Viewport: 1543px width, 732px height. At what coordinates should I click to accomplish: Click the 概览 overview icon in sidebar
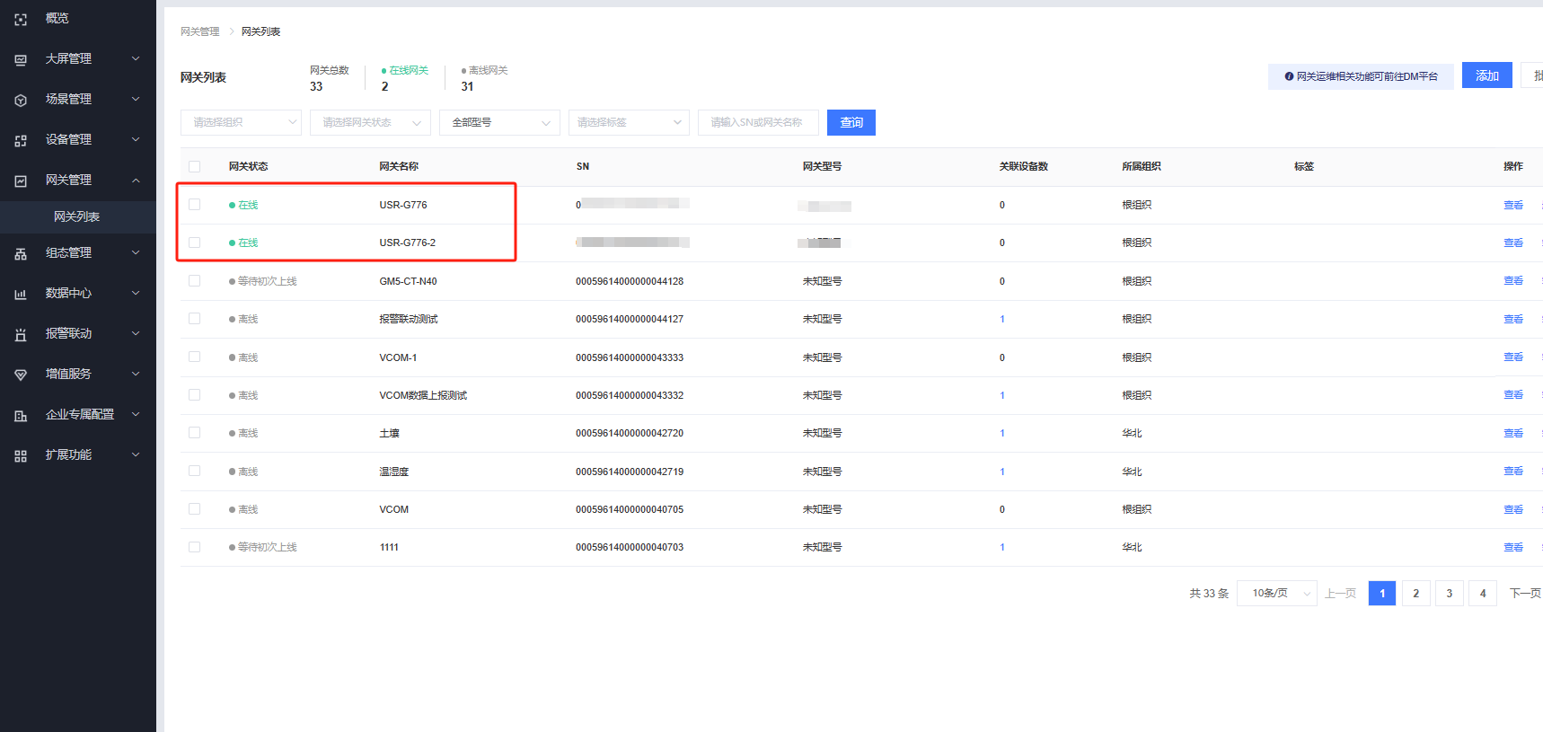pyautogui.click(x=21, y=19)
